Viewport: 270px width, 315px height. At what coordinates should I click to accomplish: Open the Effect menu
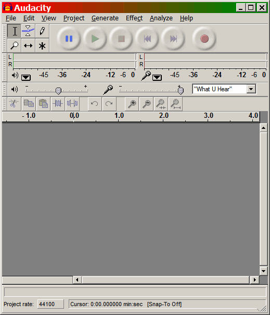point(134,18)
